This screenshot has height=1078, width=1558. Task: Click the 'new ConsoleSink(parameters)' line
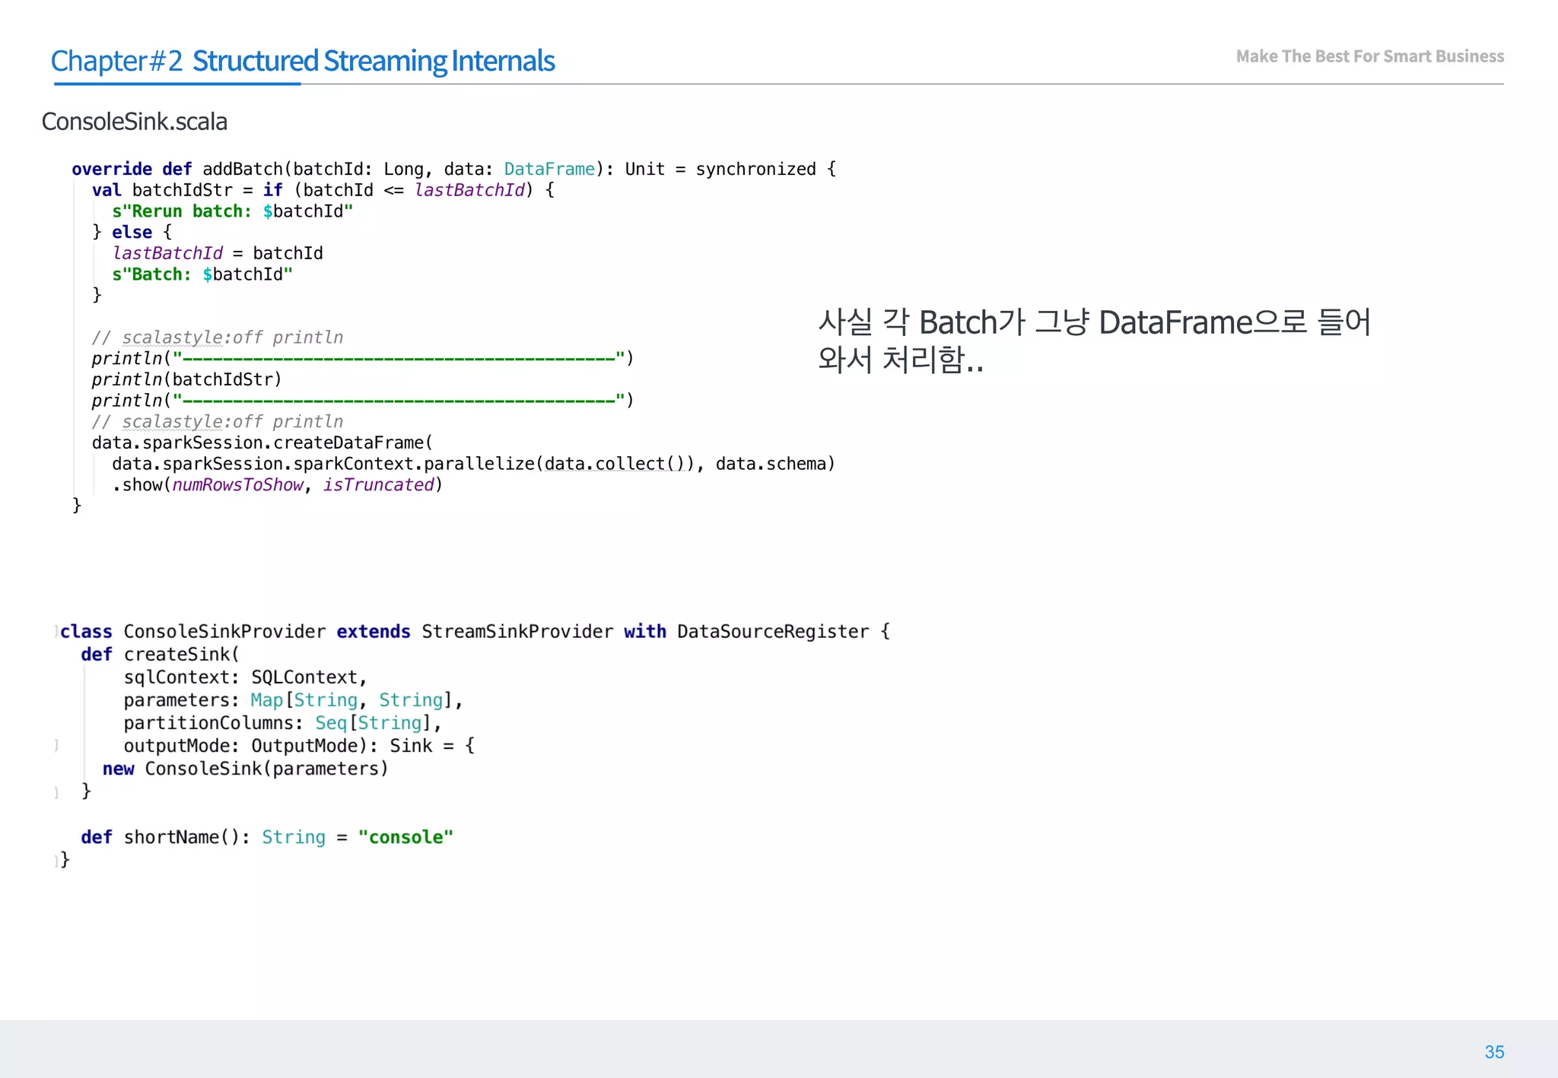click(x=246, y=769)
